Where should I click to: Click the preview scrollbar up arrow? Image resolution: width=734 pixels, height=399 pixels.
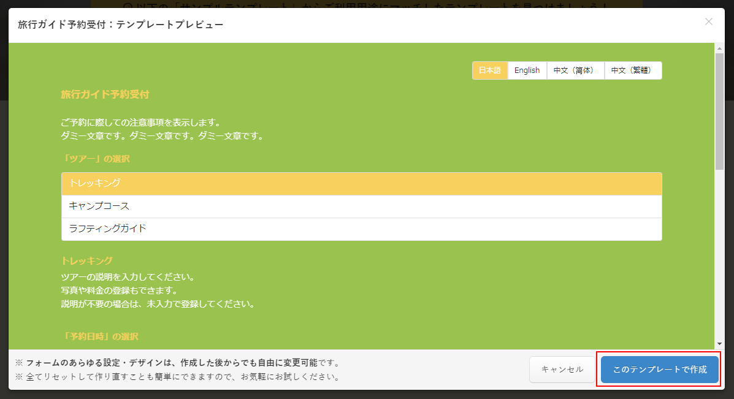pyautogui.click(x=719, y=48)
